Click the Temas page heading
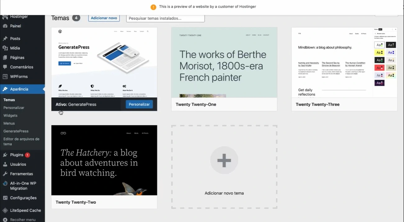 point(60,18)
